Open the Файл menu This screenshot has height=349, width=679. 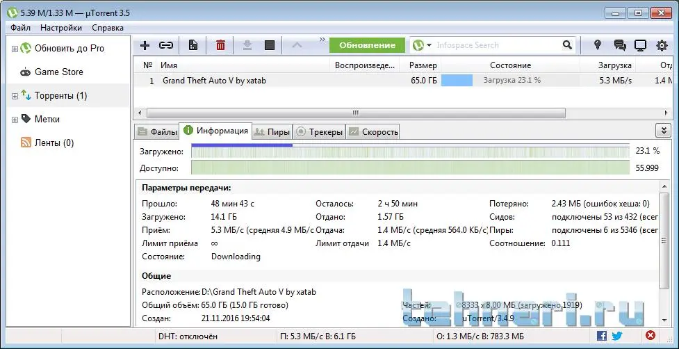(20, 28)
